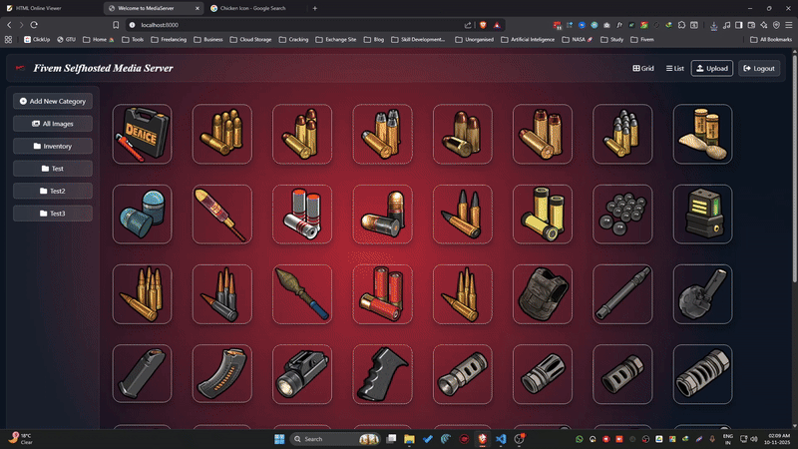Switch to List view

[x=675, y=68]
